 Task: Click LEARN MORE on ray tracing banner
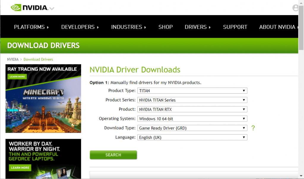17,77
